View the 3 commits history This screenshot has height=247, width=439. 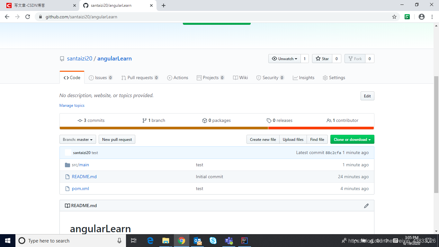click(x=91, y=120)
